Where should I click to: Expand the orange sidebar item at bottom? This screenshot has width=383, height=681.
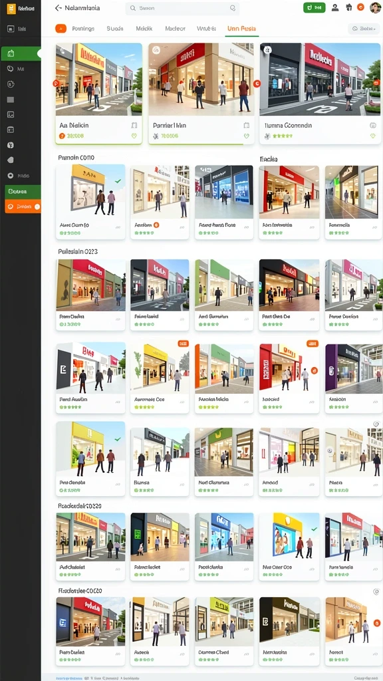click(x=23, y=207)
